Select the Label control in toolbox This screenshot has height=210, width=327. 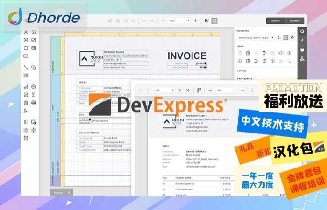(x=26, y=32)
